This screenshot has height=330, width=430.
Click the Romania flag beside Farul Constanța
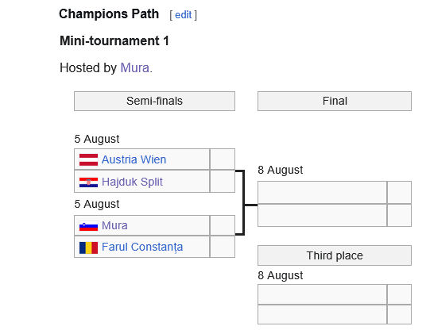point(88,247)
